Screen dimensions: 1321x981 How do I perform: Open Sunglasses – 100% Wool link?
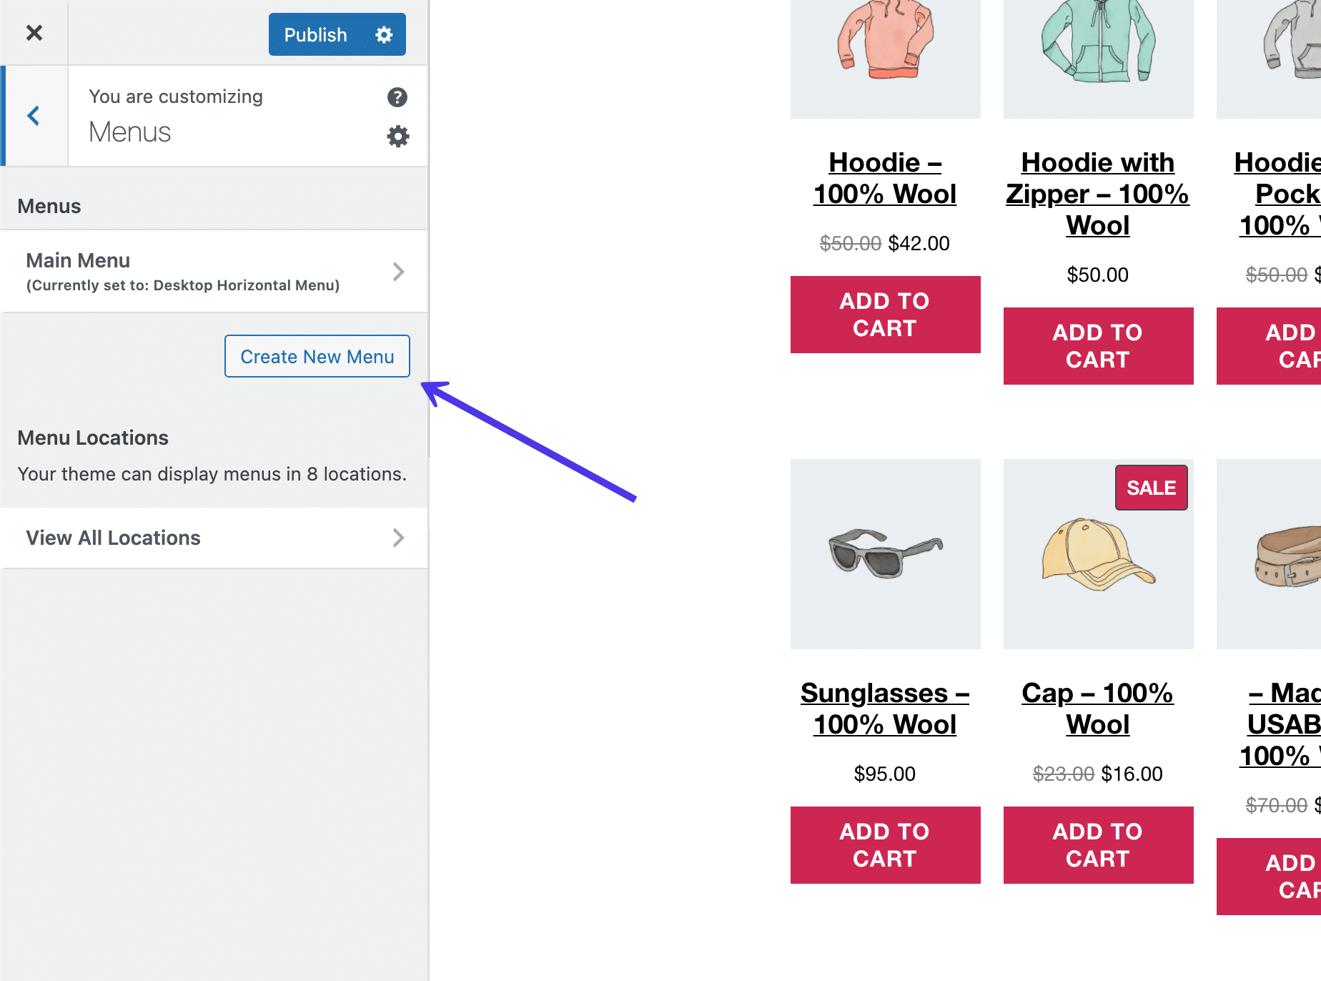tap(884, 709)
